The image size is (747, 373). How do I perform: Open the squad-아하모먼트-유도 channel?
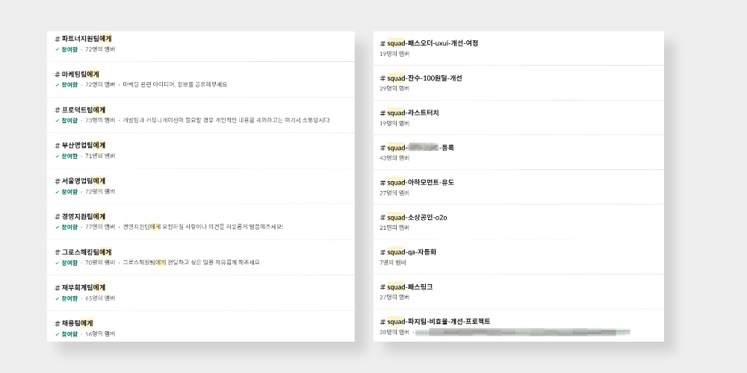point(420,182)
